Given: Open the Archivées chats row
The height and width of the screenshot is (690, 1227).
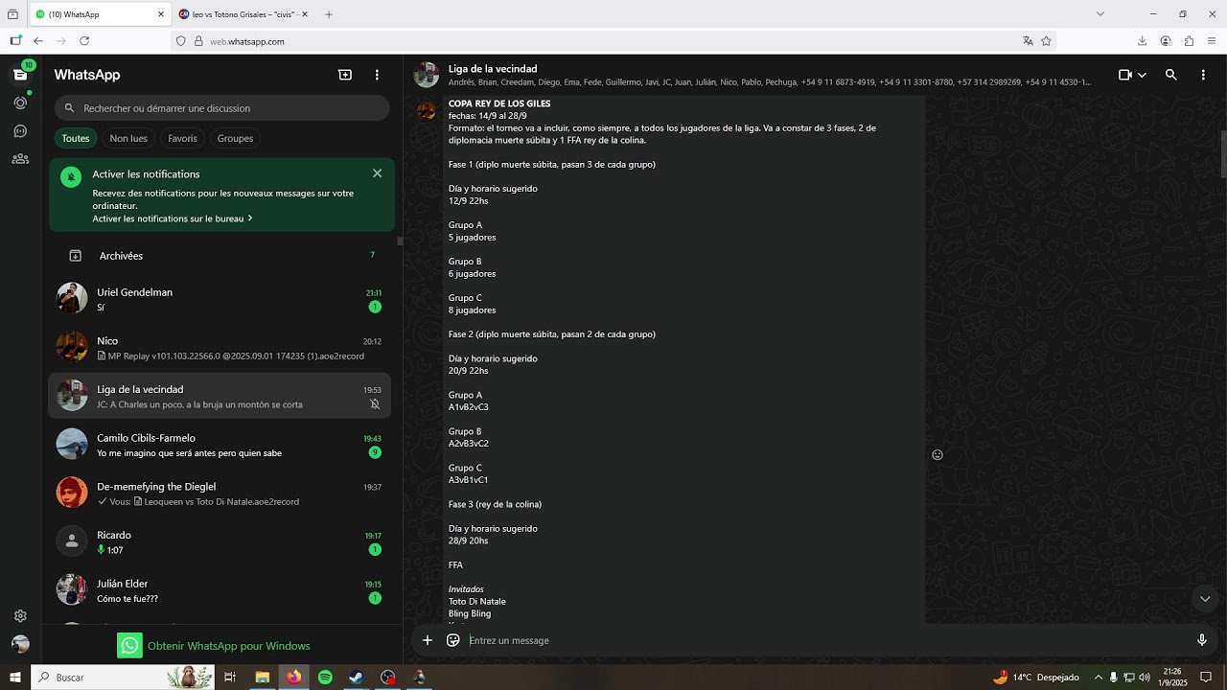Looking at the screenshot, I should pyautogui.click(x=221, y=256).
